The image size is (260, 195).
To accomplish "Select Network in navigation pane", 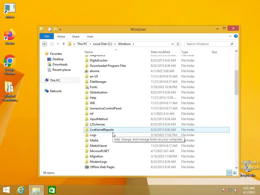I will (x=53, y=91).
